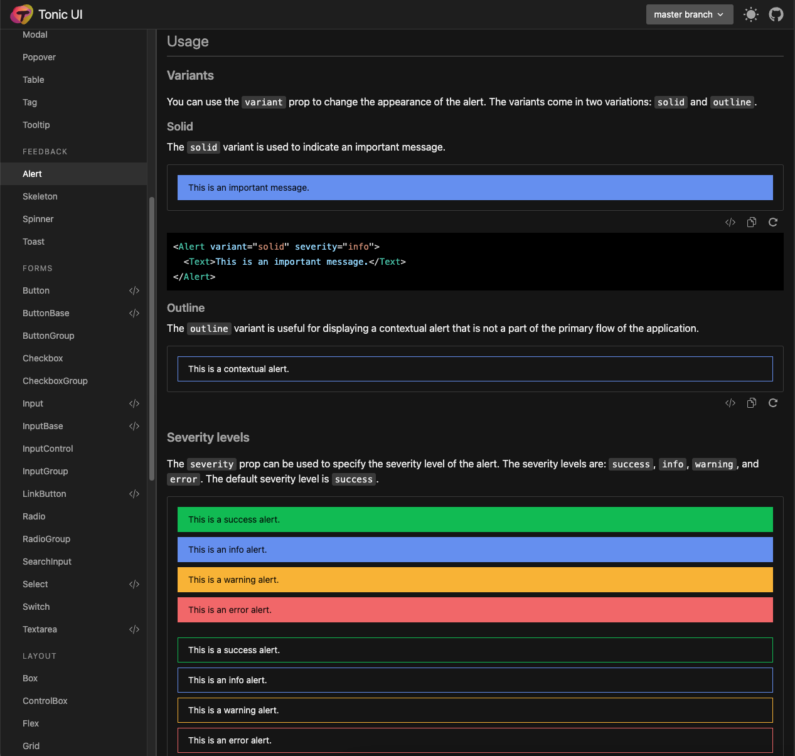
Task: Toggle light/dark theme with sun icon
Action: (x=750, y=14)
